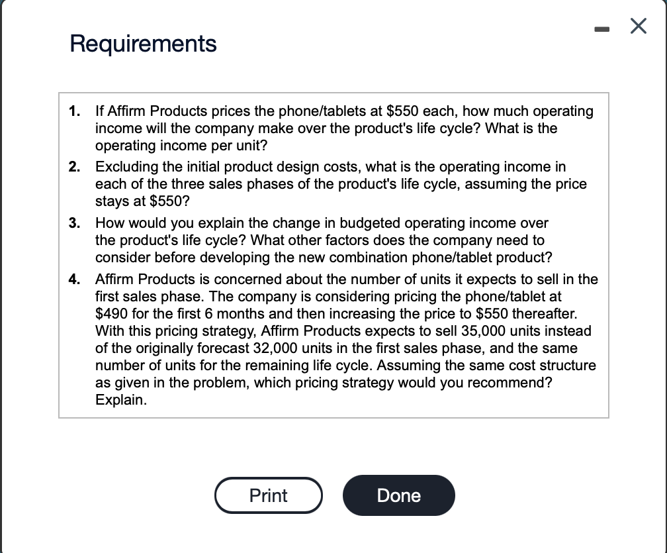The image size is (667, 553).
Task: Click the close X beside the minimize dash
Action: [x=638, y=26]
